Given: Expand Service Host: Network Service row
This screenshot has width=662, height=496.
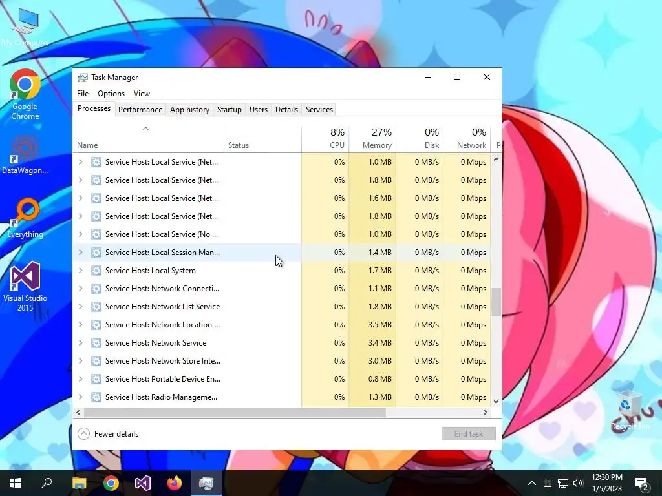Looking at the screenshot, I should click(x=81, y=343).
